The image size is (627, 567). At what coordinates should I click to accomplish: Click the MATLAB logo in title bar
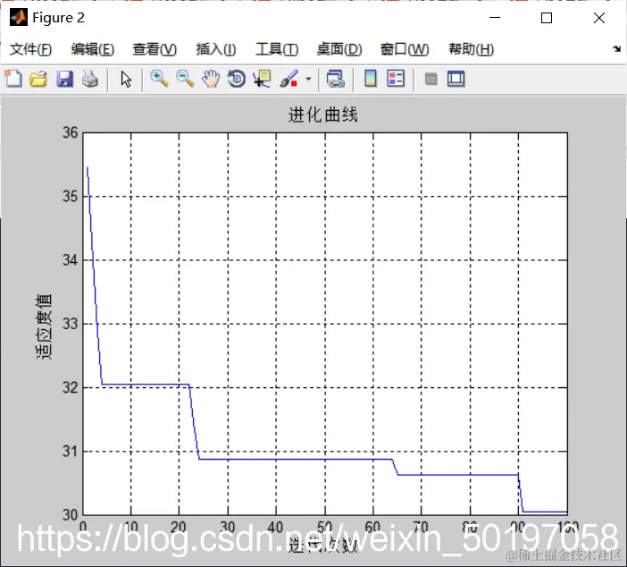[x=19, y=17]
